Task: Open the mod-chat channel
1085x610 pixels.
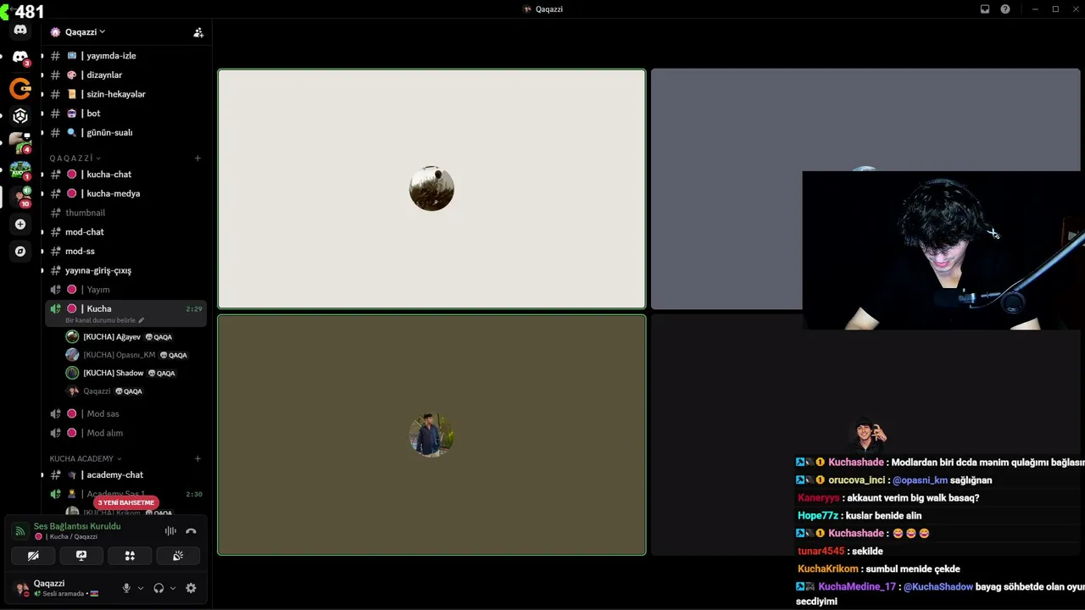Action: pos(125,232)
